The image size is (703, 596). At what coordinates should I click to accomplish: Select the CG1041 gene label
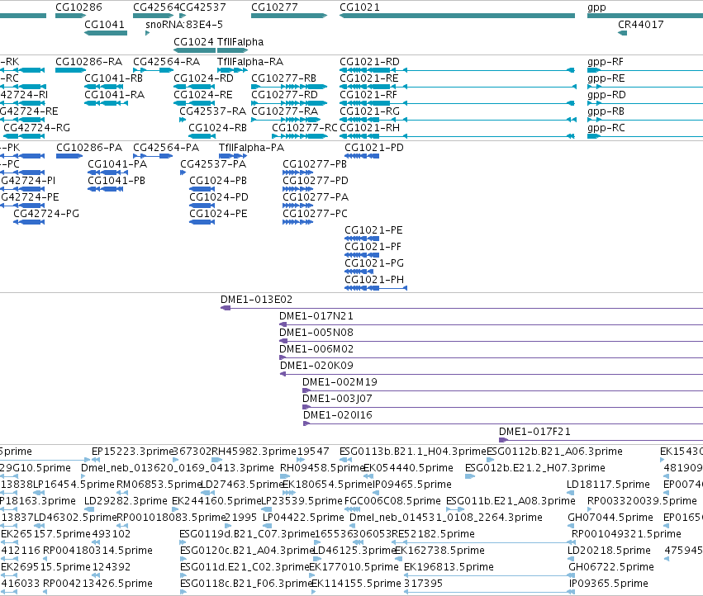(104, 25)
